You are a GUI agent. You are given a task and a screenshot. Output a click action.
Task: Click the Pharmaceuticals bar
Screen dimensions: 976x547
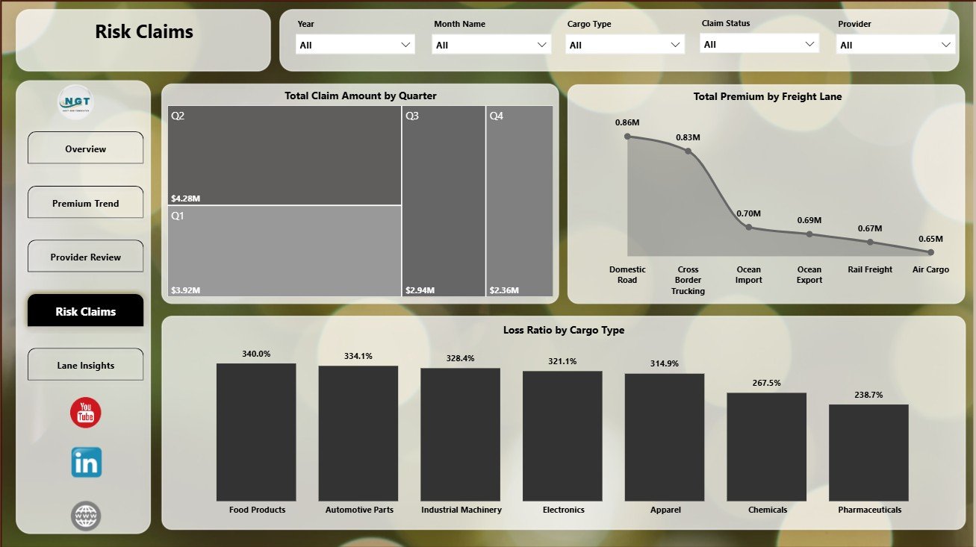pos(868,452)
